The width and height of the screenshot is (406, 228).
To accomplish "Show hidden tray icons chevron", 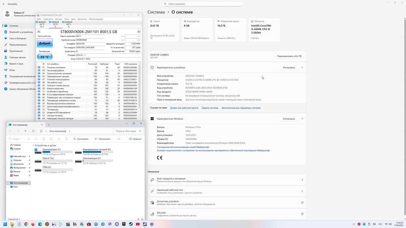I will click(x=354, y=224).
